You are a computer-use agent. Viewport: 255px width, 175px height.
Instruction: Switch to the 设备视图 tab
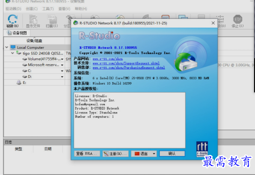tap(17, 33)
